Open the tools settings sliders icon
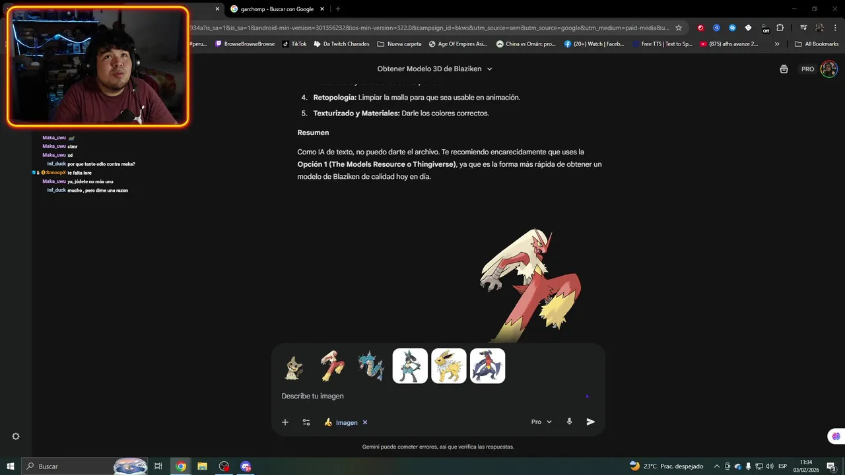 pyautogui.click(x=306, y=422)
